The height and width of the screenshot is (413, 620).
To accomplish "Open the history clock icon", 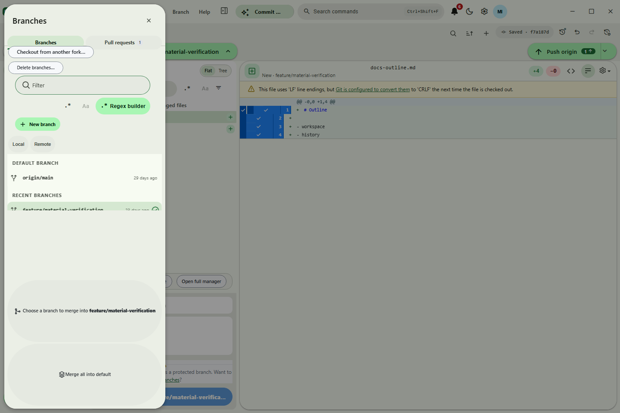I will coord(562,32).
